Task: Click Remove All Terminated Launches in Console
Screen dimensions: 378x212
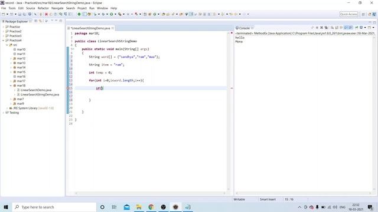Action: pyautogui.click(x=326, y=28)
